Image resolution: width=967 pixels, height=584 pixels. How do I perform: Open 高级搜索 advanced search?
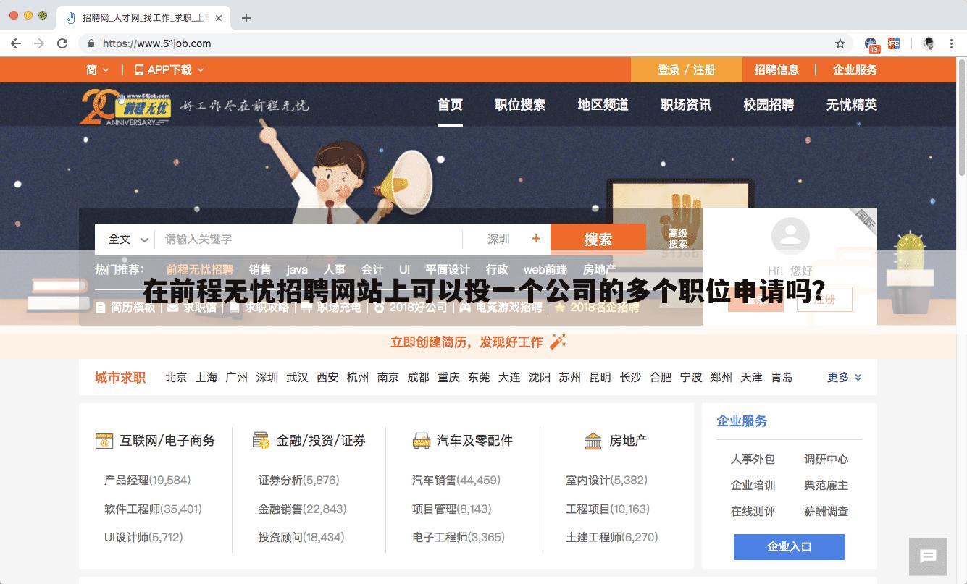[678, 239]
